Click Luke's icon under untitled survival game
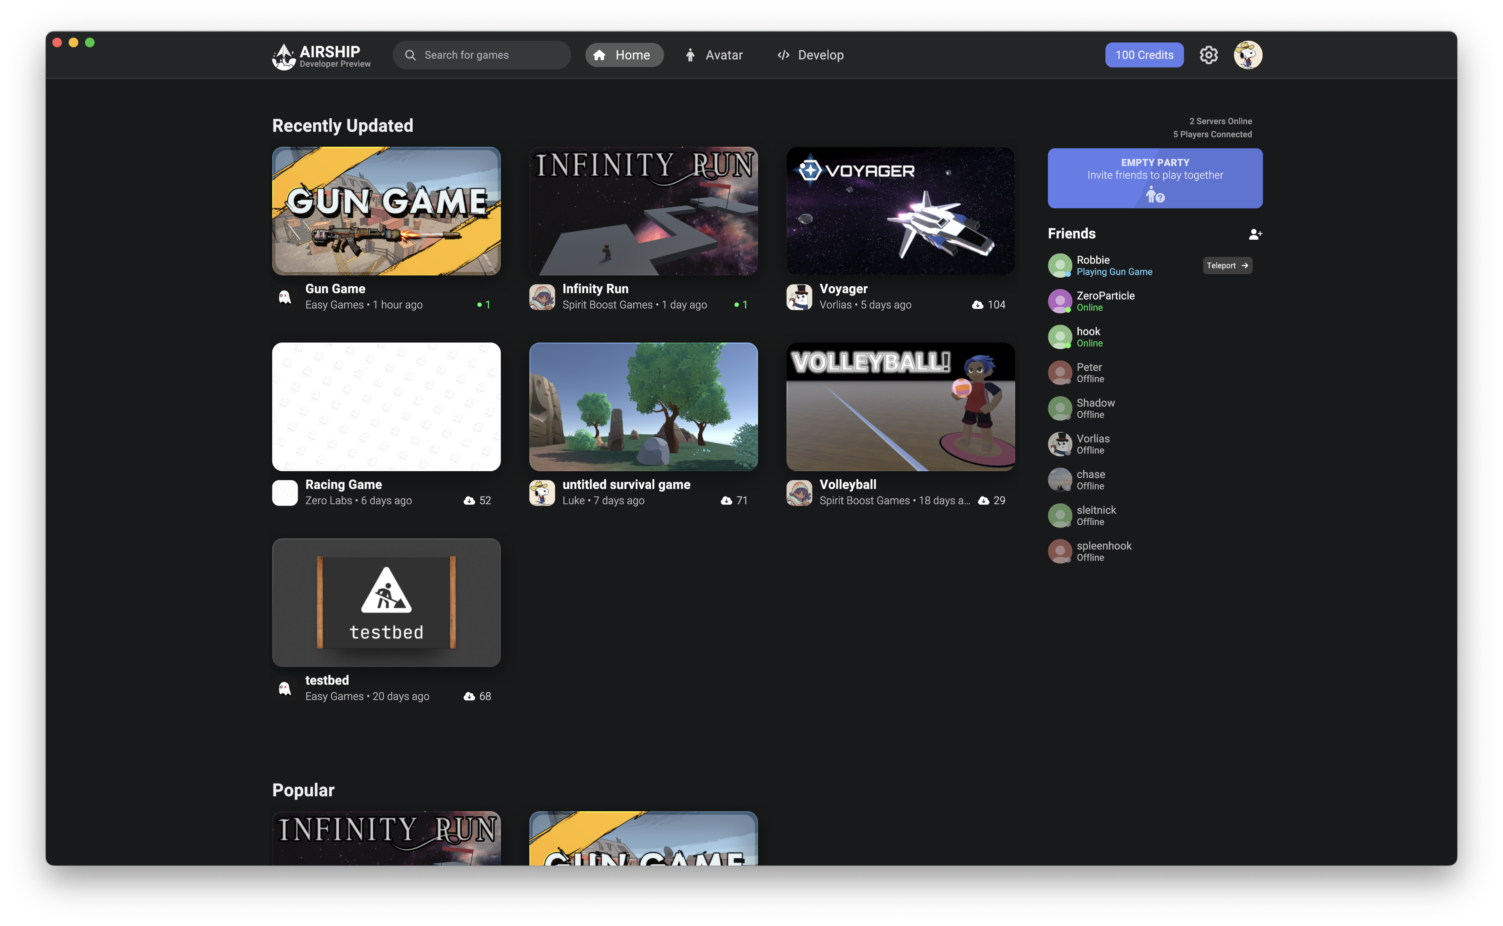 click(x=542, y=493)
